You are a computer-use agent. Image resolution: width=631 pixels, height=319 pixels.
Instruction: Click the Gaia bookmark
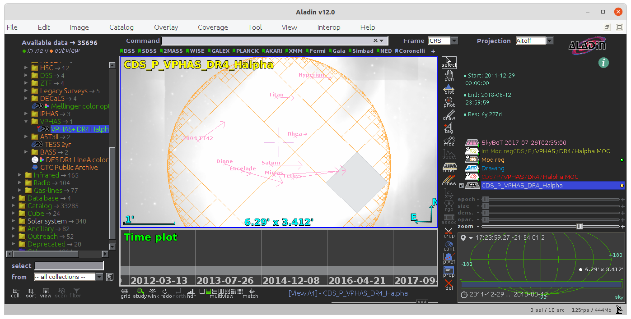point(337,51)
